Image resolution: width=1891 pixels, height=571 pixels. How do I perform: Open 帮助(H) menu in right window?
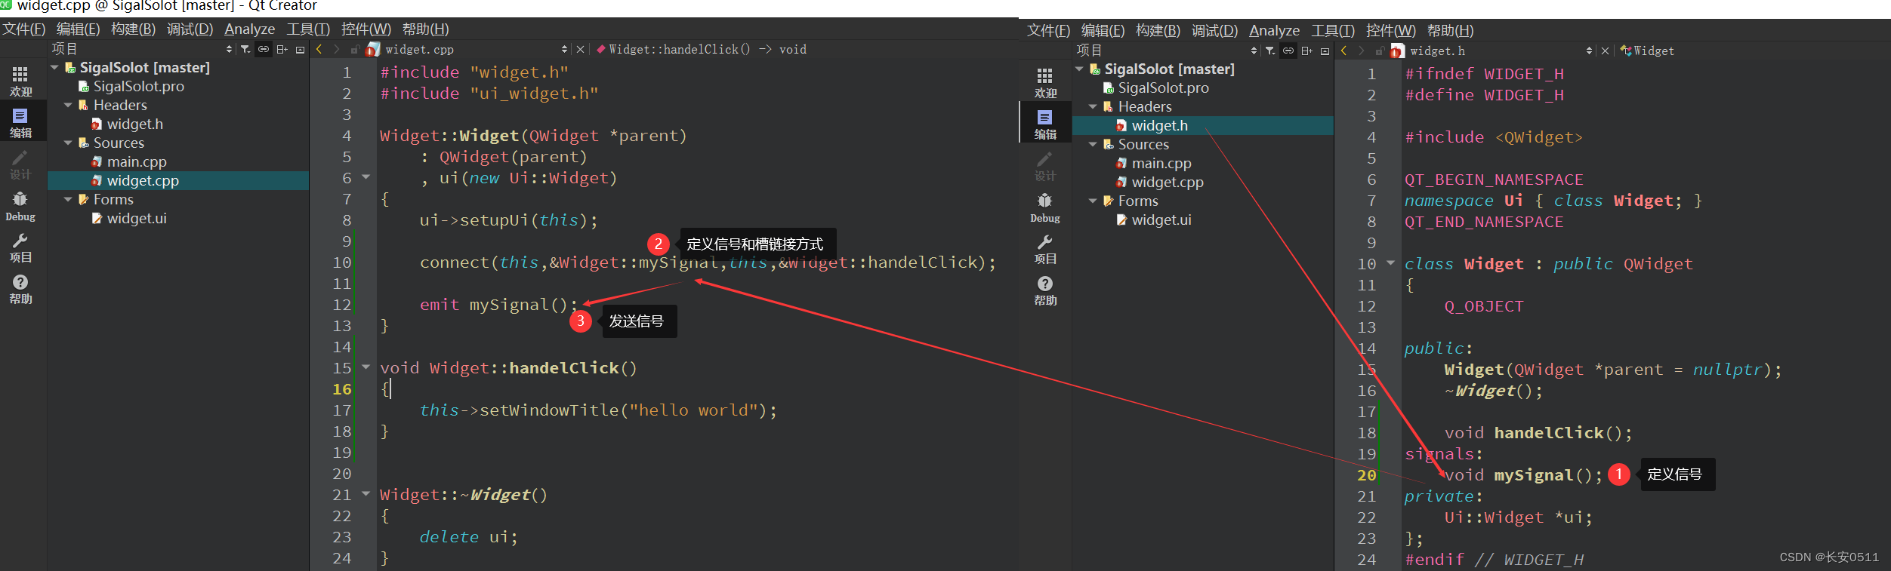tap(1451, 30)
